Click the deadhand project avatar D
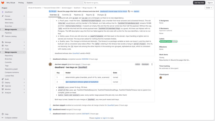 (3, 12)
